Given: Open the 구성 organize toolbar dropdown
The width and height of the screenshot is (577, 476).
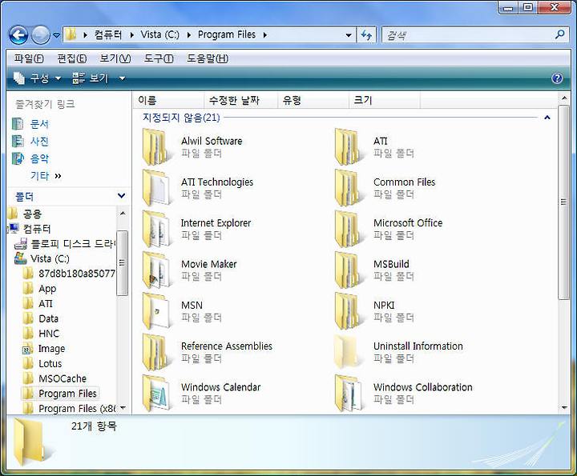Looking at the screenshot, I should [37, 78].
